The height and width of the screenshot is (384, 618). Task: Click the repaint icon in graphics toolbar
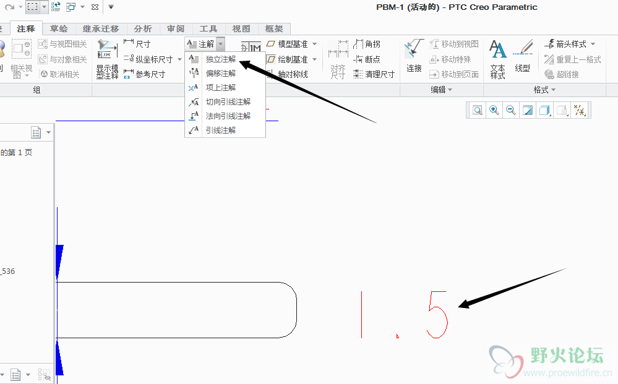pyautogui.click(x=528, y=110)
